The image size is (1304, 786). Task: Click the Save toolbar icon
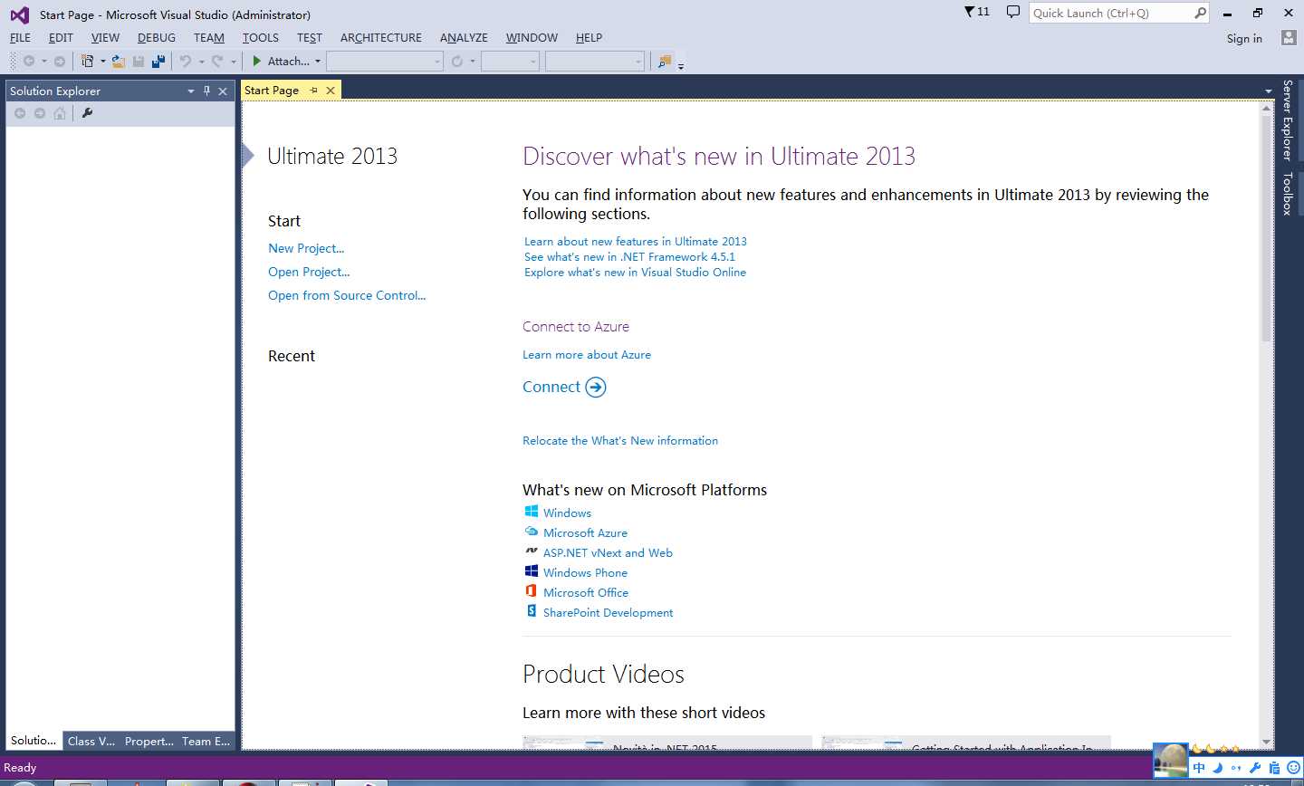[x=139, y=62]
